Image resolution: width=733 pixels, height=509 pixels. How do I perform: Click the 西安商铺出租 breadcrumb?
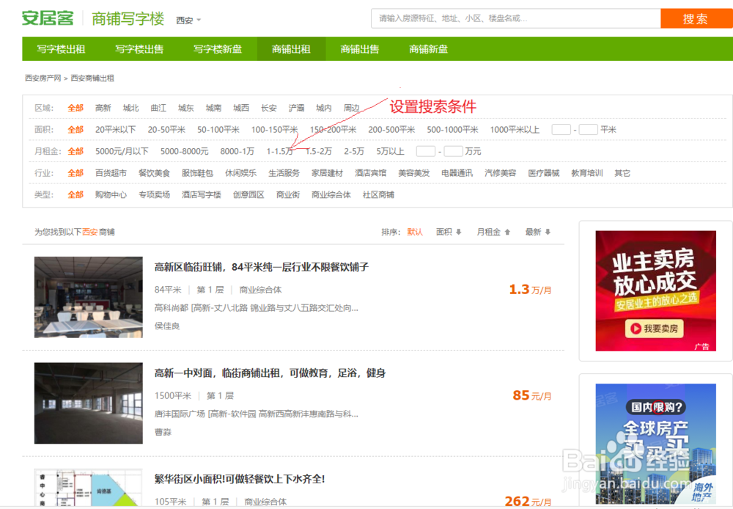pos(92,78)
